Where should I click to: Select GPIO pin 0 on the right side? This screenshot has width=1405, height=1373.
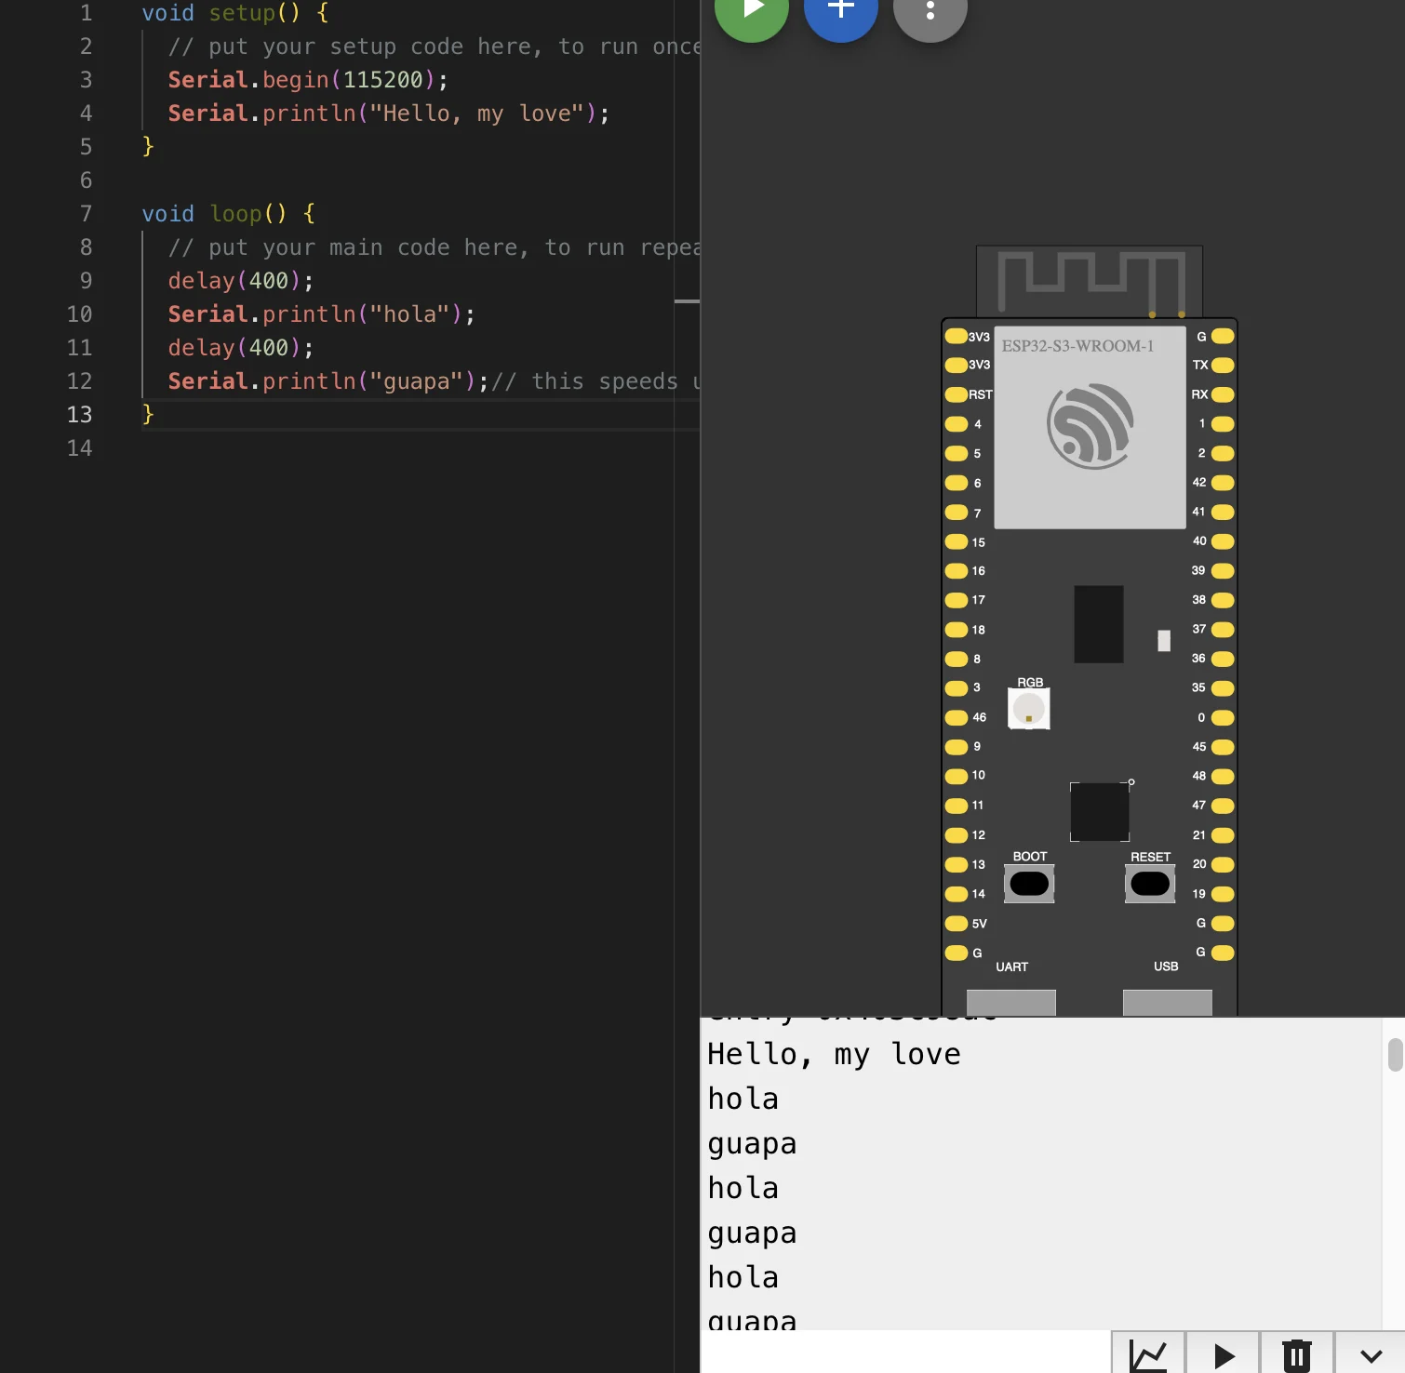[1223, 717]
